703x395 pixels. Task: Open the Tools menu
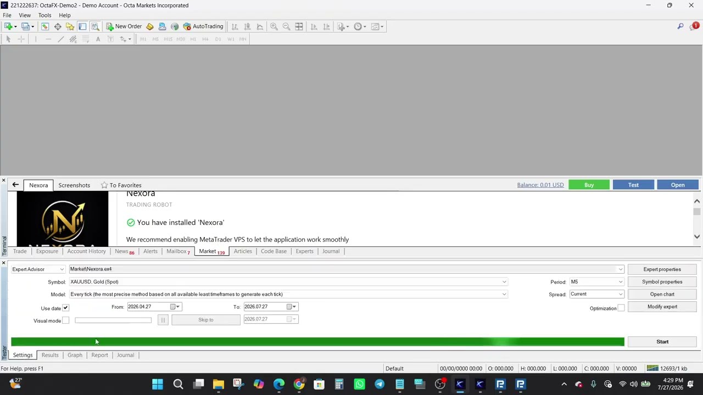click(44, 15)
